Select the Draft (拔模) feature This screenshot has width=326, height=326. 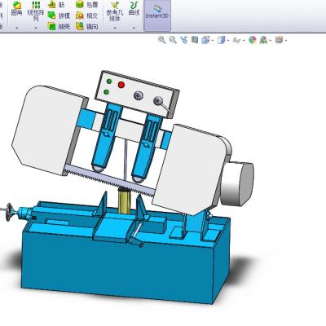[59, 15]
